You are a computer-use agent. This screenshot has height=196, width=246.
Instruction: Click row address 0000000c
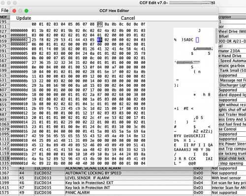[x=19, y=85]
